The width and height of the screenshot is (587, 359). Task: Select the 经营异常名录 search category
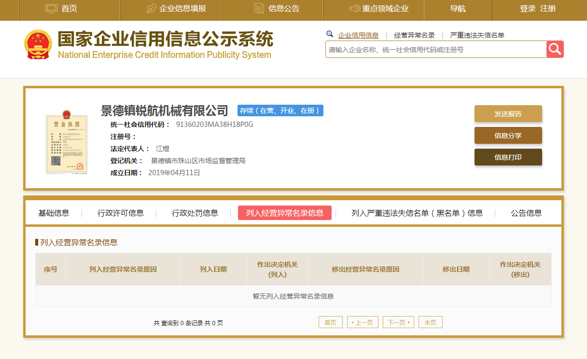(415, 35)
